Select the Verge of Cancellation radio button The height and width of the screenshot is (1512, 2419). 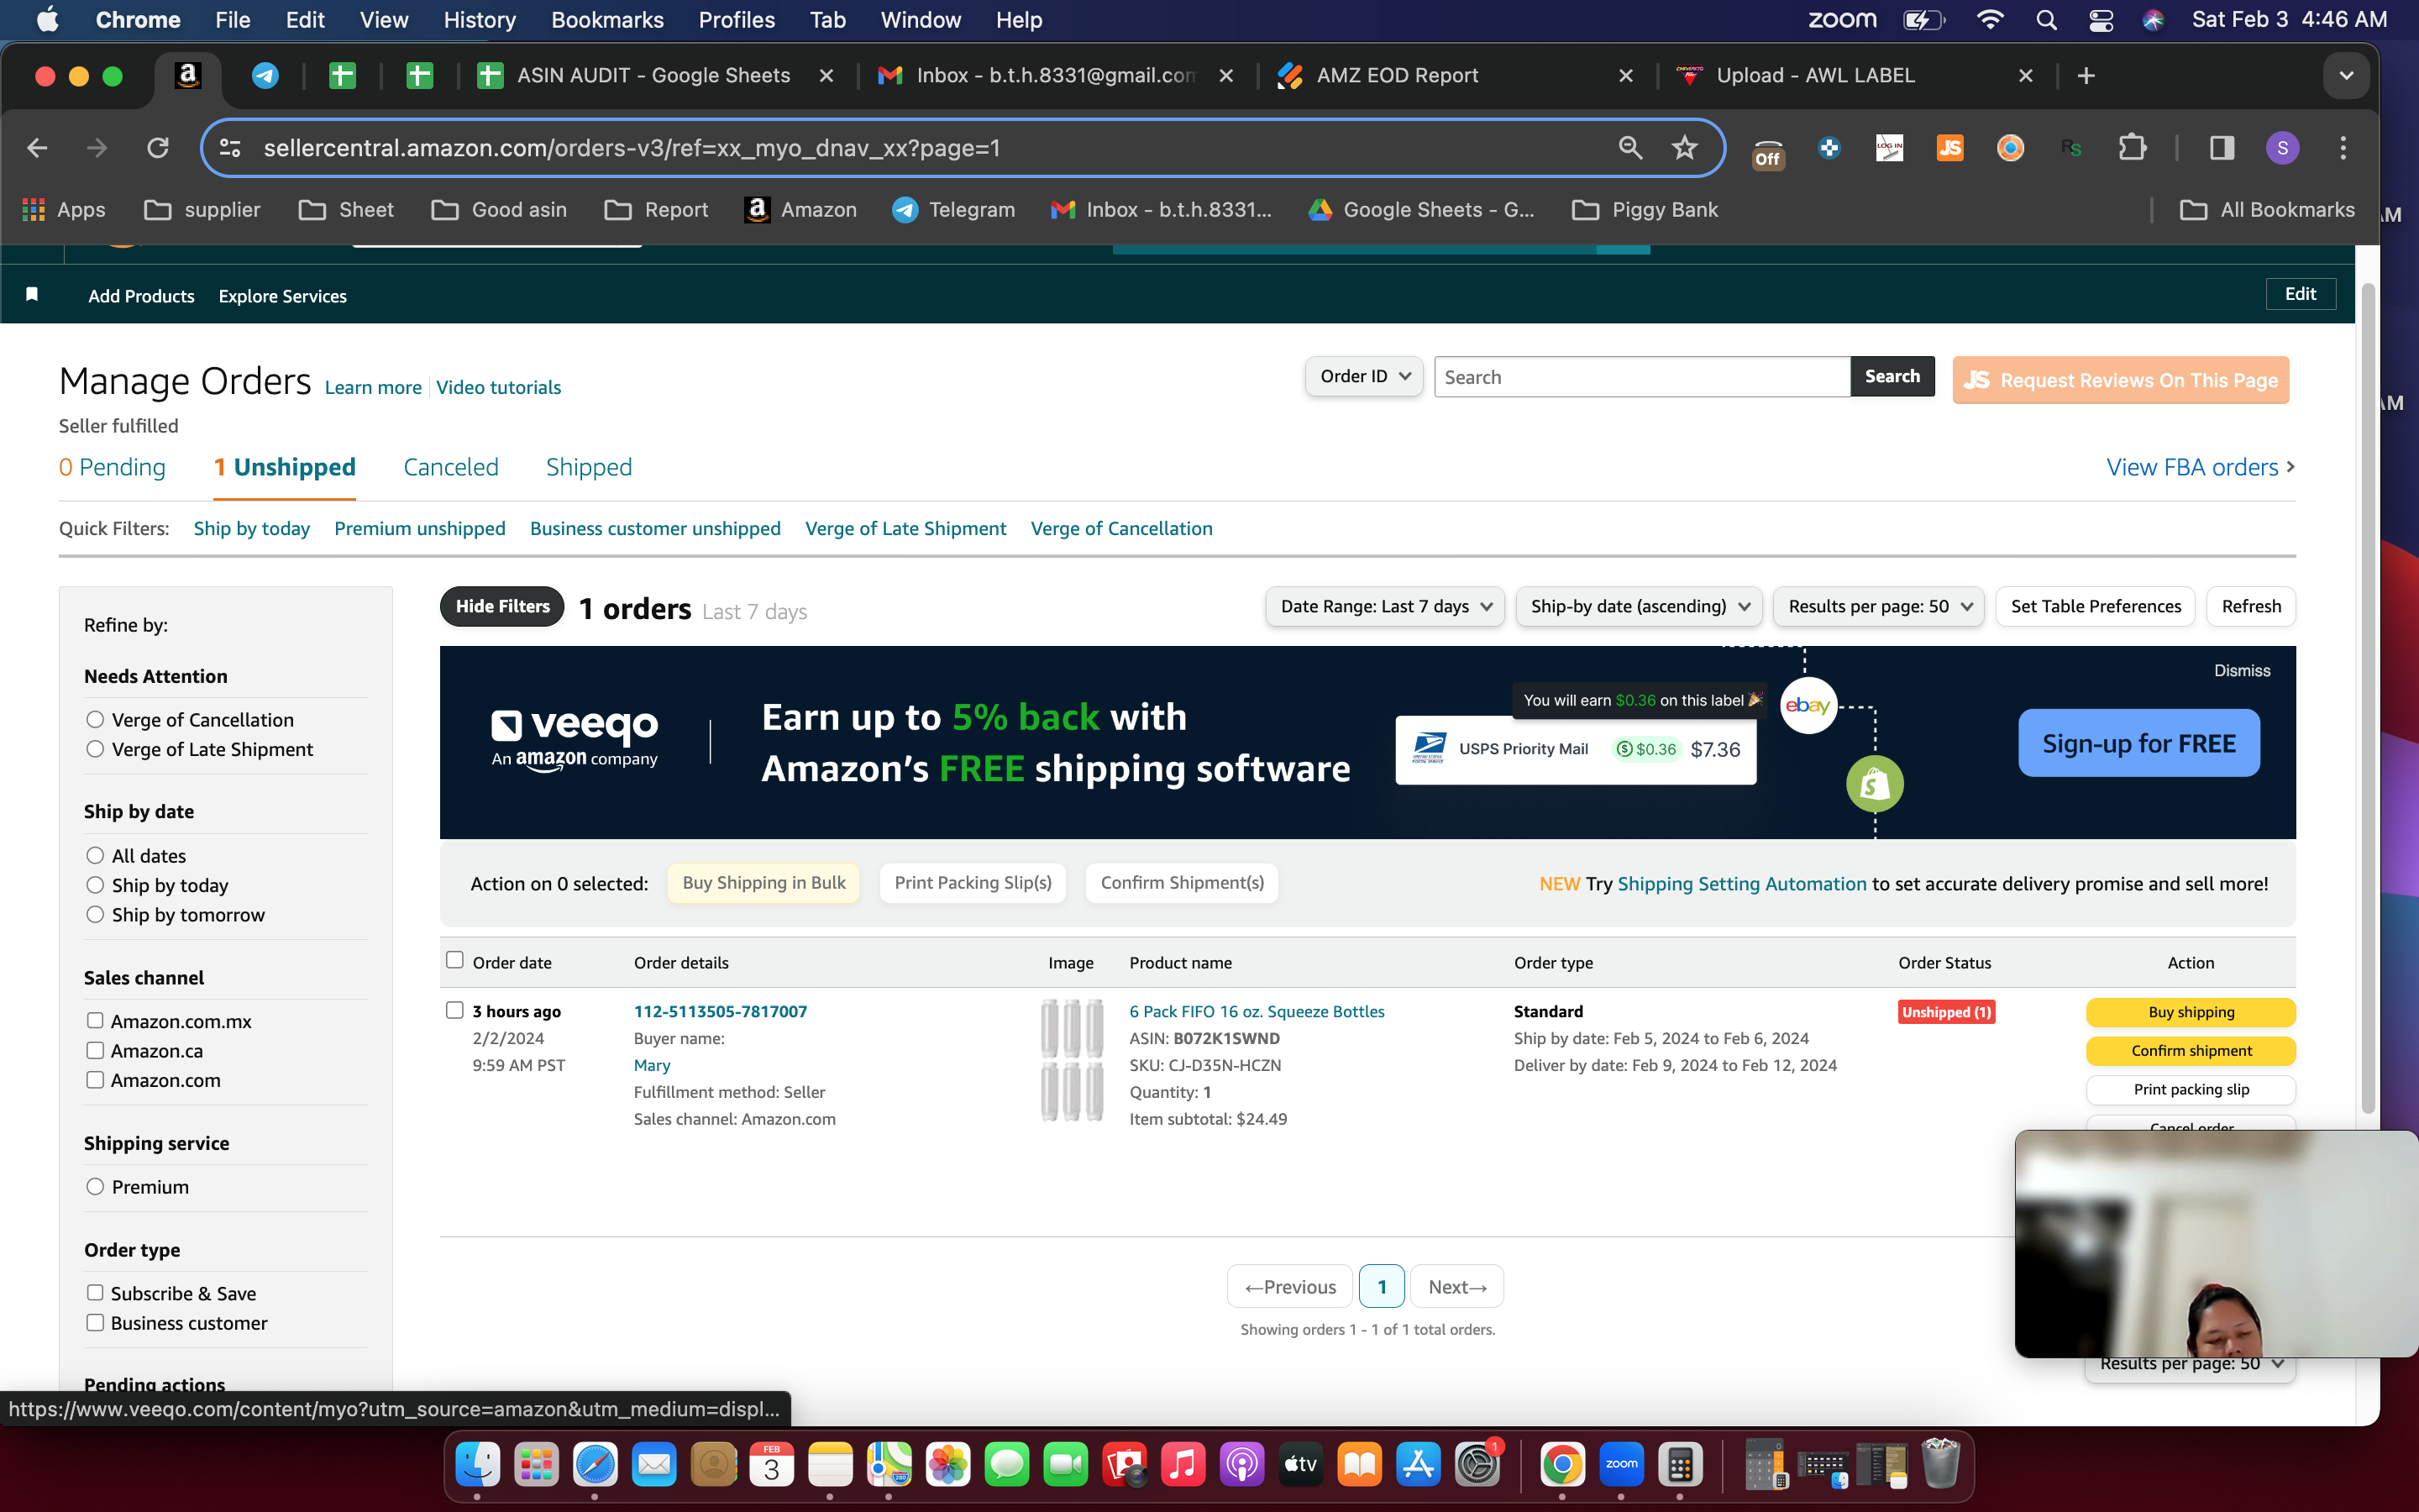point(95,719)
